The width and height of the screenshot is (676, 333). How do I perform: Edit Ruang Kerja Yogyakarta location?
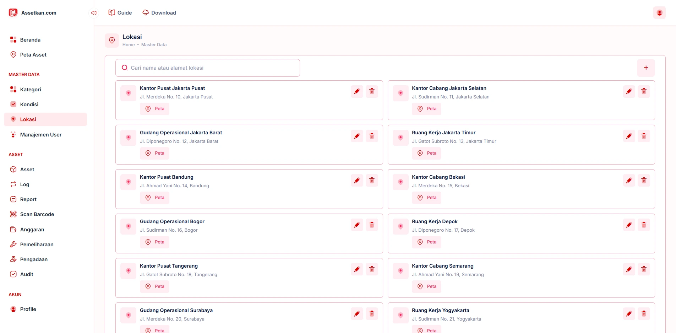629,314
